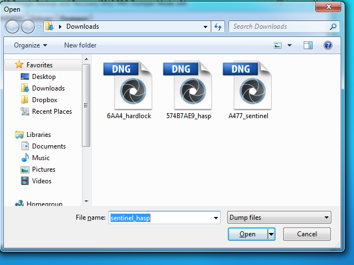Click the Music note icon
354x265 pixels.
pos(25,157)
